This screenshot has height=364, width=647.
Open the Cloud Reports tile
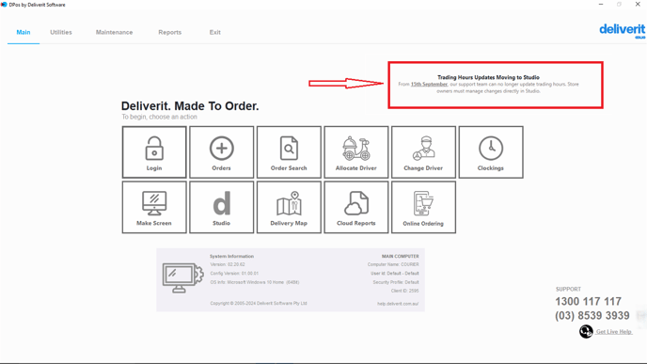[356, 207]
